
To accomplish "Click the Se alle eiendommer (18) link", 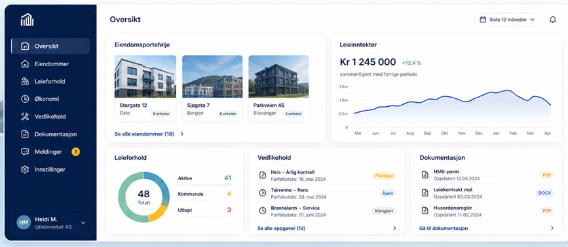I will [x=144, y=134].
